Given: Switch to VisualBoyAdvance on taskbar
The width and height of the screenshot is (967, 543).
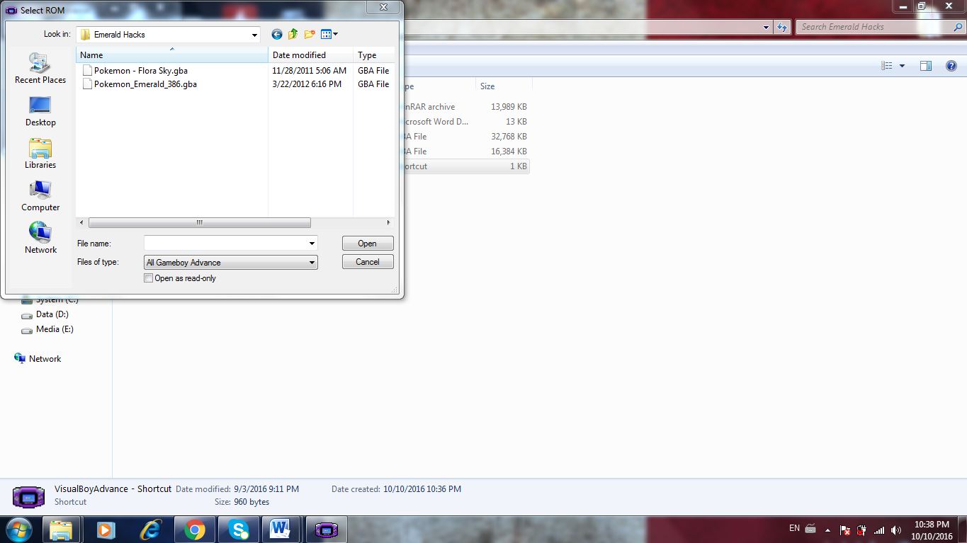Looking at the screenshot, I should click(x=327, y=530).
